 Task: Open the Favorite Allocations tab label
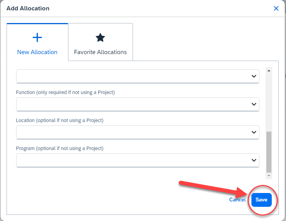(100, 52)
